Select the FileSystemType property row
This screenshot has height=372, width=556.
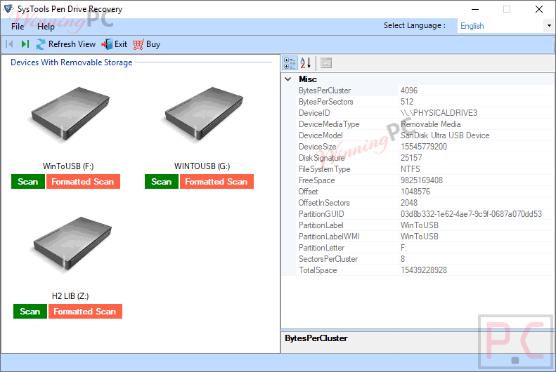425,169
